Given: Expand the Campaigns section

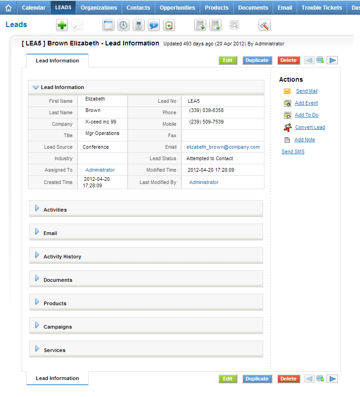Looking at the screenshot, I should (x=37, y=325).
